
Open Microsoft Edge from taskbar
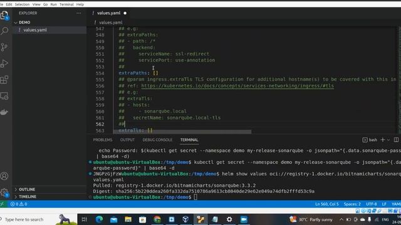[99, 219]
